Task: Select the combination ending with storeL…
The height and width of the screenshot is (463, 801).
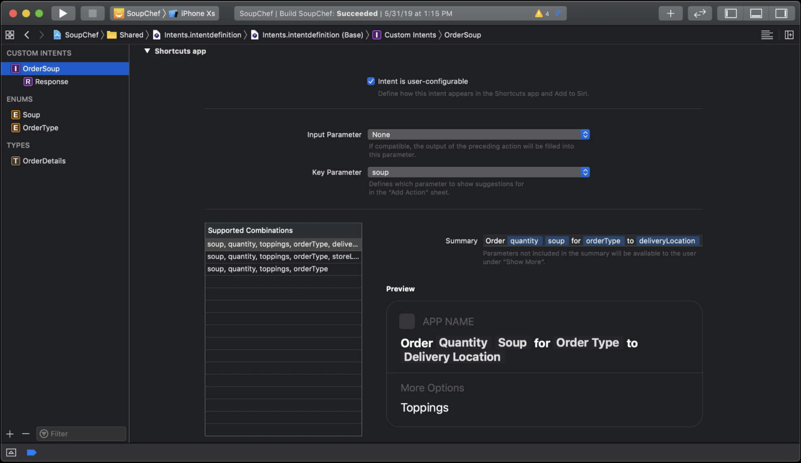Action: [x=283, y=257]
